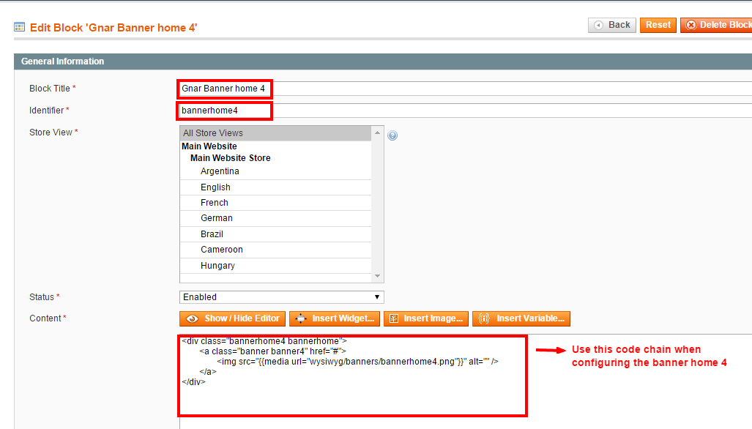
Task: Click the Delete Block button
Action: point(717,25)
